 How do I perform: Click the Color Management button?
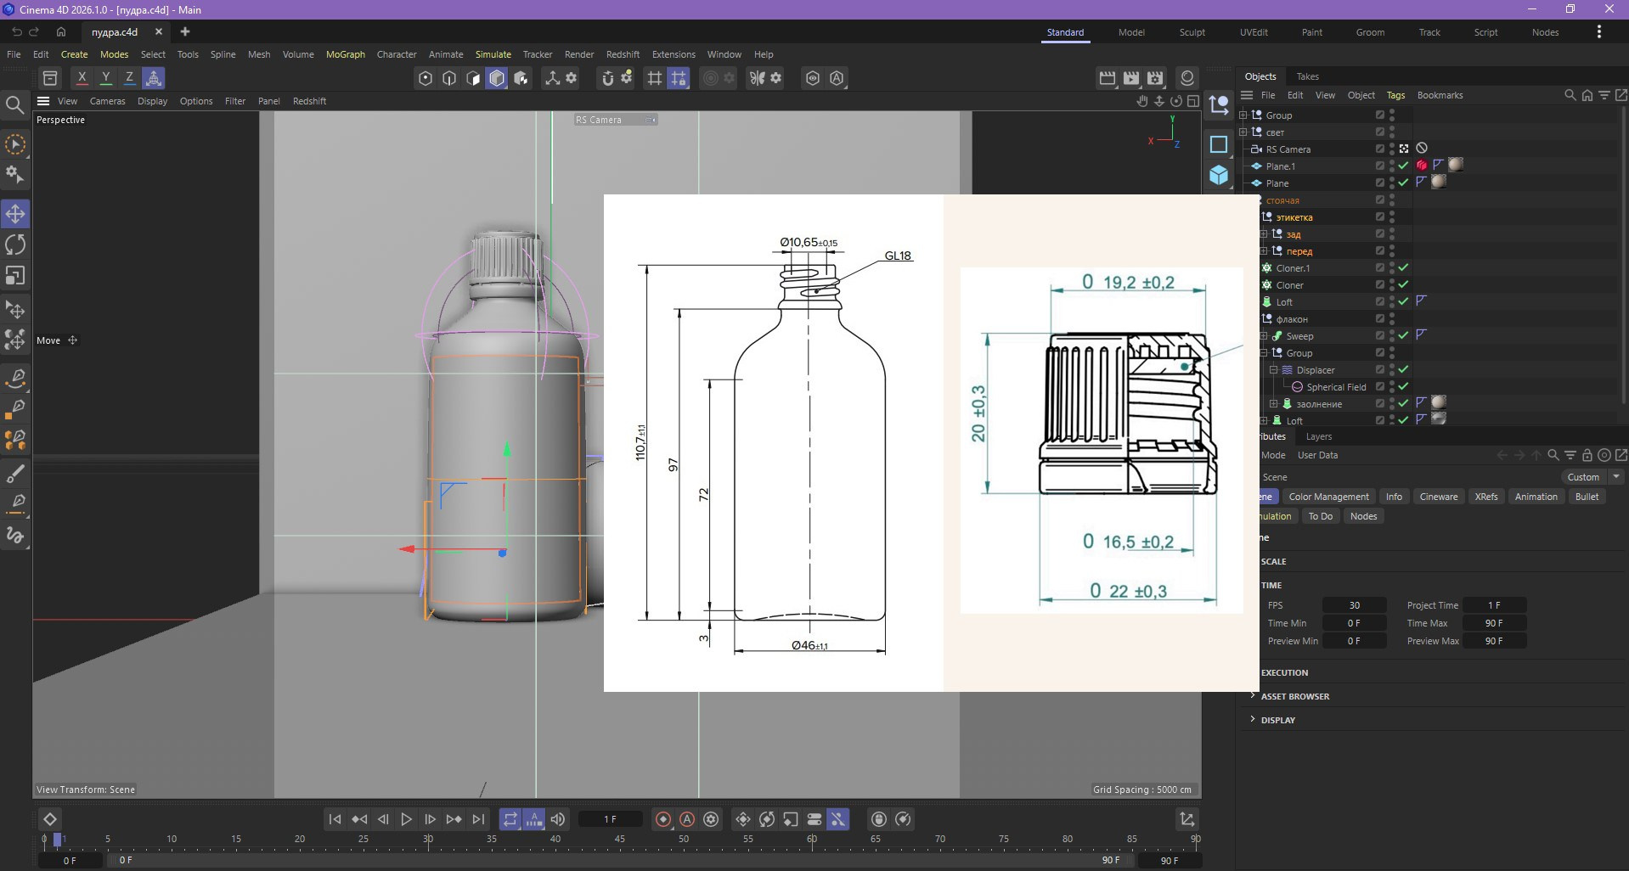(x=1328, y=497)
